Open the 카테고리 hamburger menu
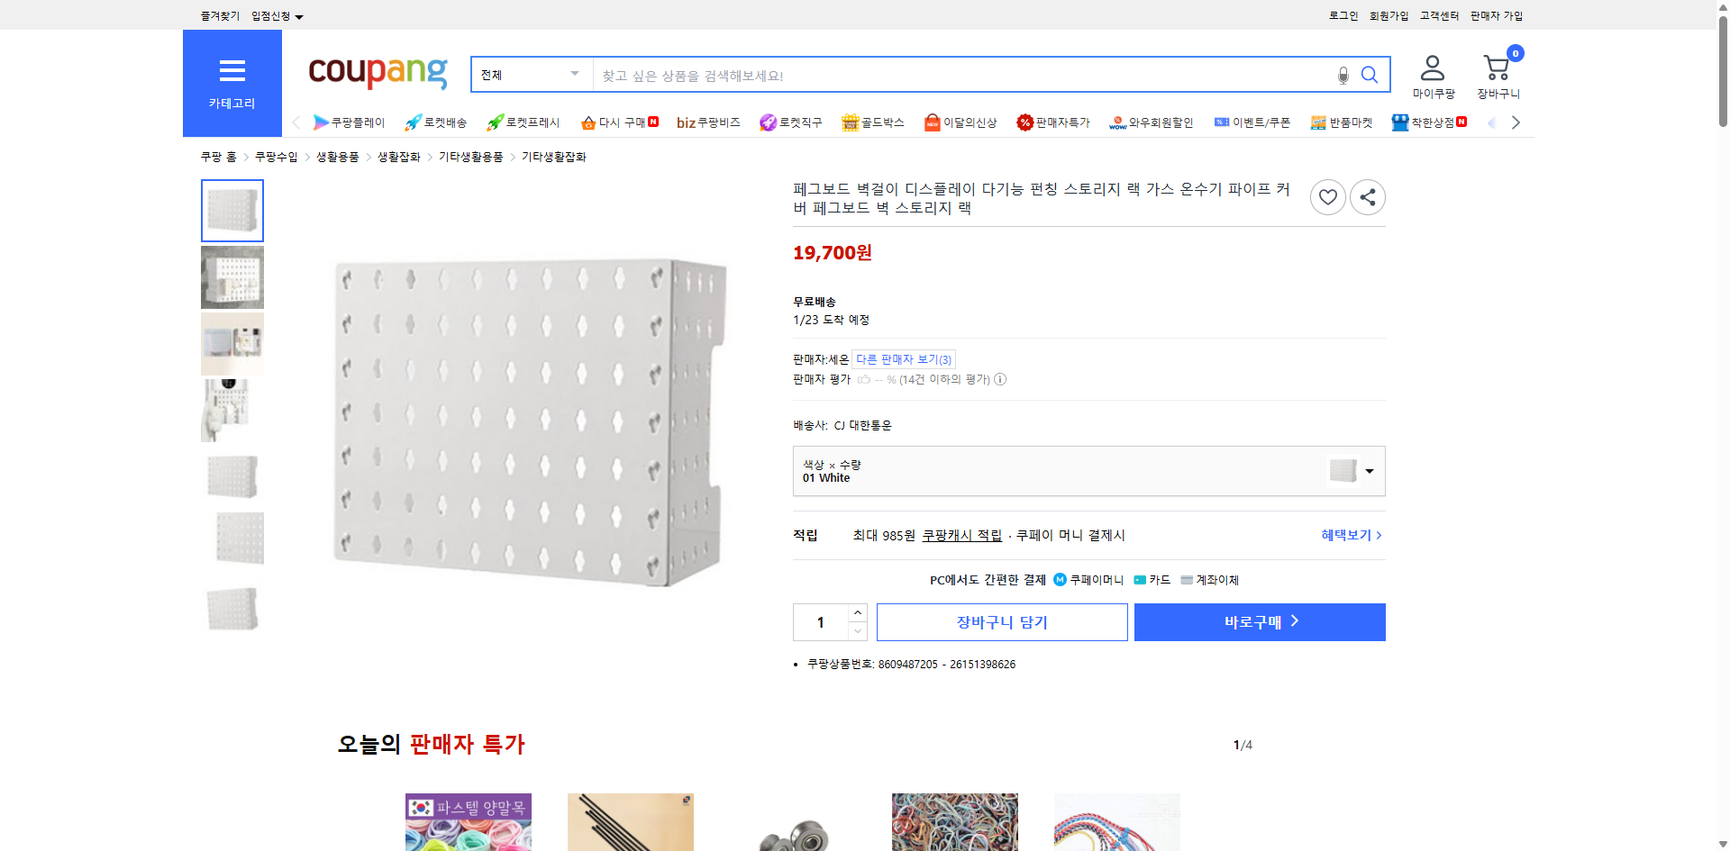Viewport: 1730px width, 851px height. (x=232, y=72)
